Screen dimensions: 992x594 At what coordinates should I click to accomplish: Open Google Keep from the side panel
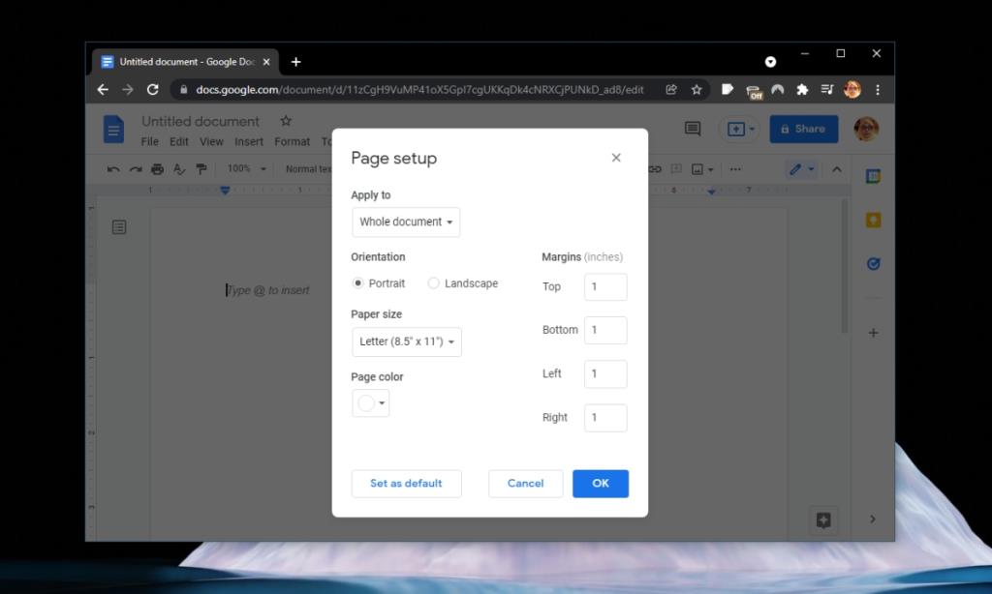pyautogui.click(x=873, y=220)
